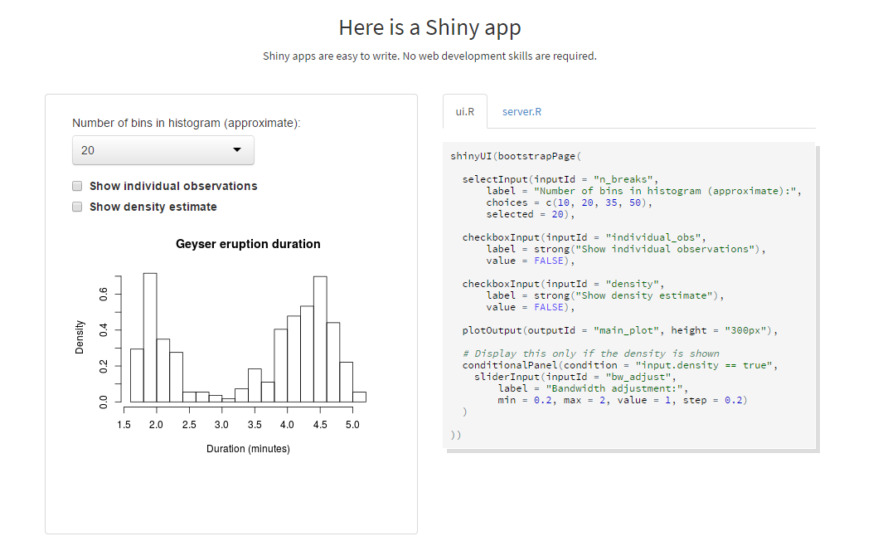
Task: Click the x-axis tick label "4.5"
Action: (x=320, y=425)
